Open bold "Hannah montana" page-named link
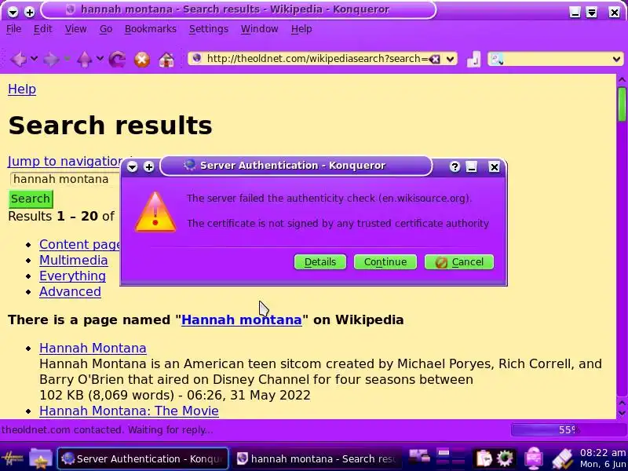 (242, 319)
